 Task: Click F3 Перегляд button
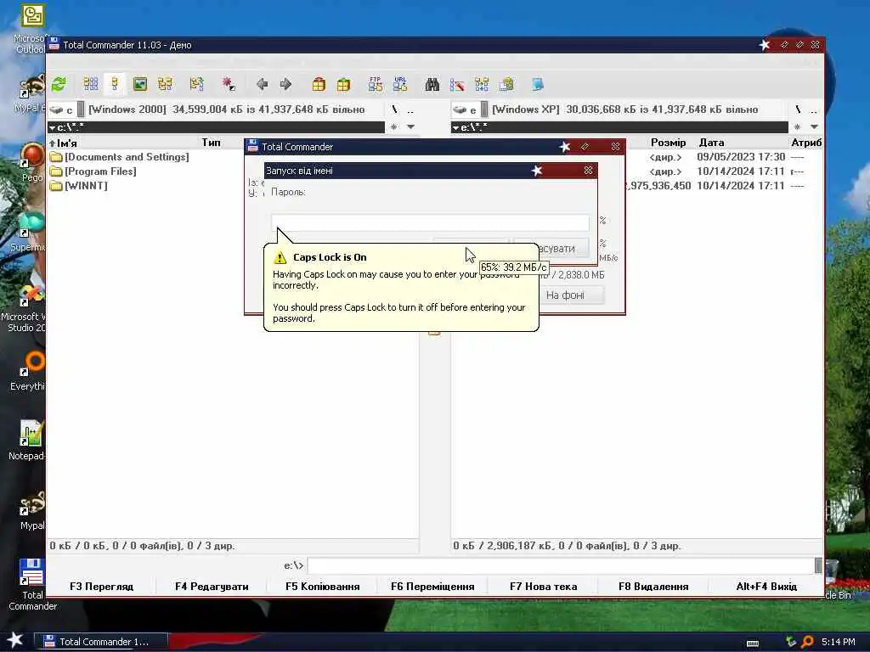click(x=102, y=586)
